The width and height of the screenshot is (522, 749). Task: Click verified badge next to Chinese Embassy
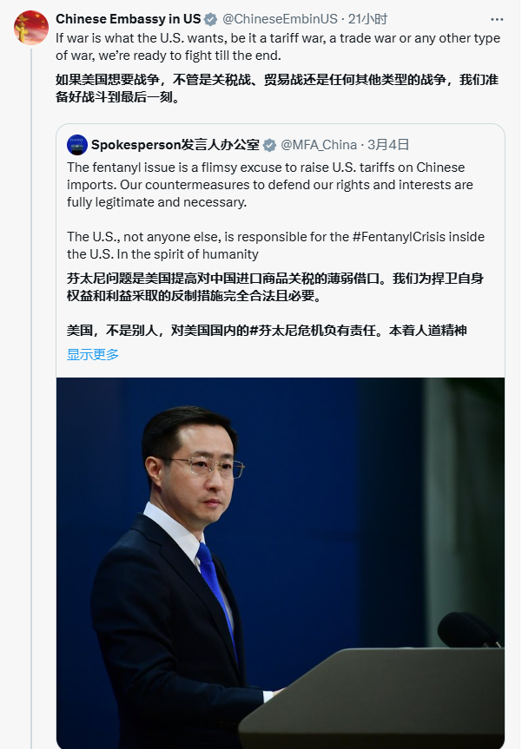click(211, 20)
